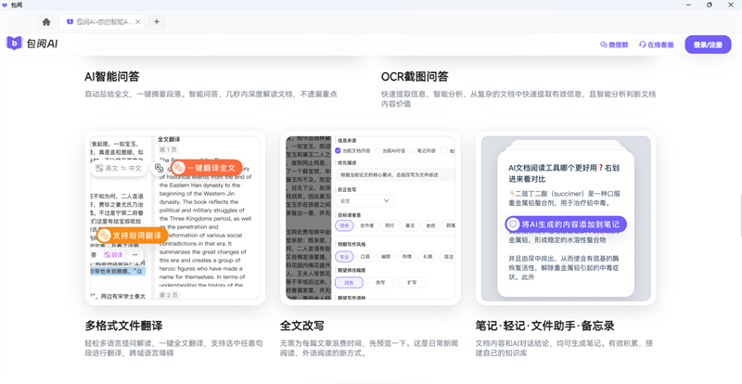Click the 全文改写 feature card image
The width and height of the screenshot is (742, 384).
(370, 218)
